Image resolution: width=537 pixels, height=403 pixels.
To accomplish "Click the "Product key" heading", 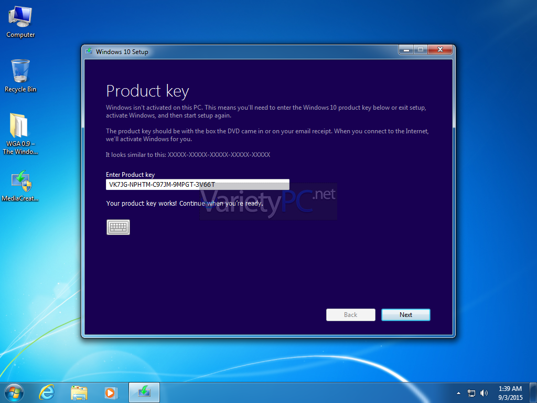I will click(x=147, y=91).
